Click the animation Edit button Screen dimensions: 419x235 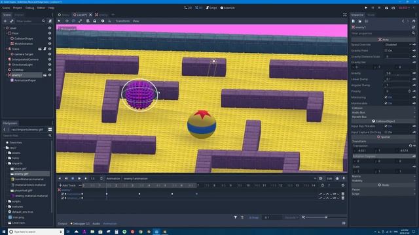[x=329, y=178]
